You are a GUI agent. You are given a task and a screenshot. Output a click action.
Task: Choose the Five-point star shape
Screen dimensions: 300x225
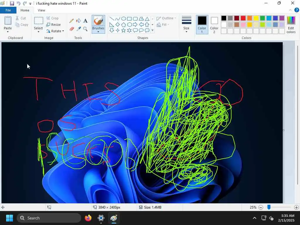[124, 30]
